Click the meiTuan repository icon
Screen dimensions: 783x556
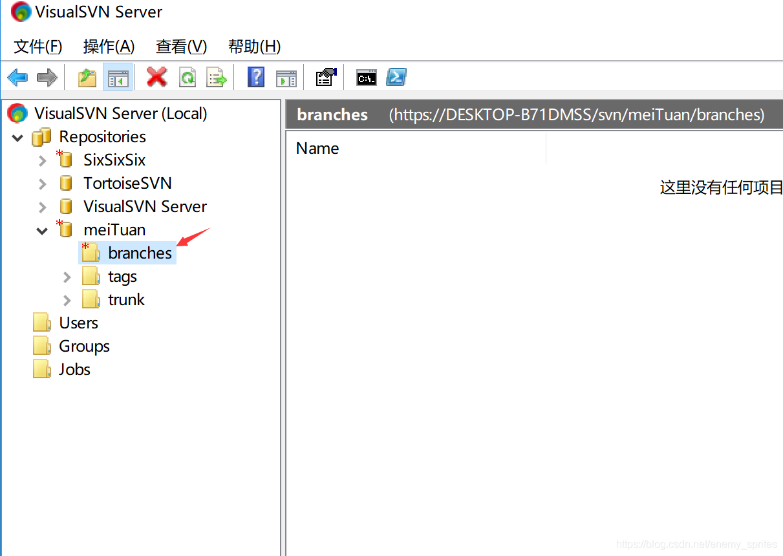65,229
